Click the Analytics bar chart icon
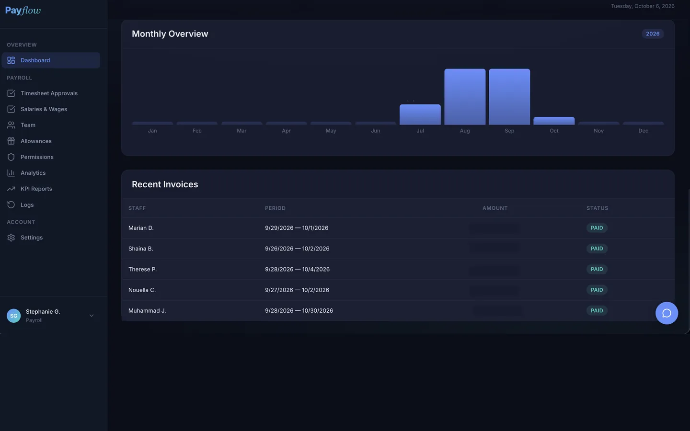This screenshot has height=431, width=690. pos(11,173)
